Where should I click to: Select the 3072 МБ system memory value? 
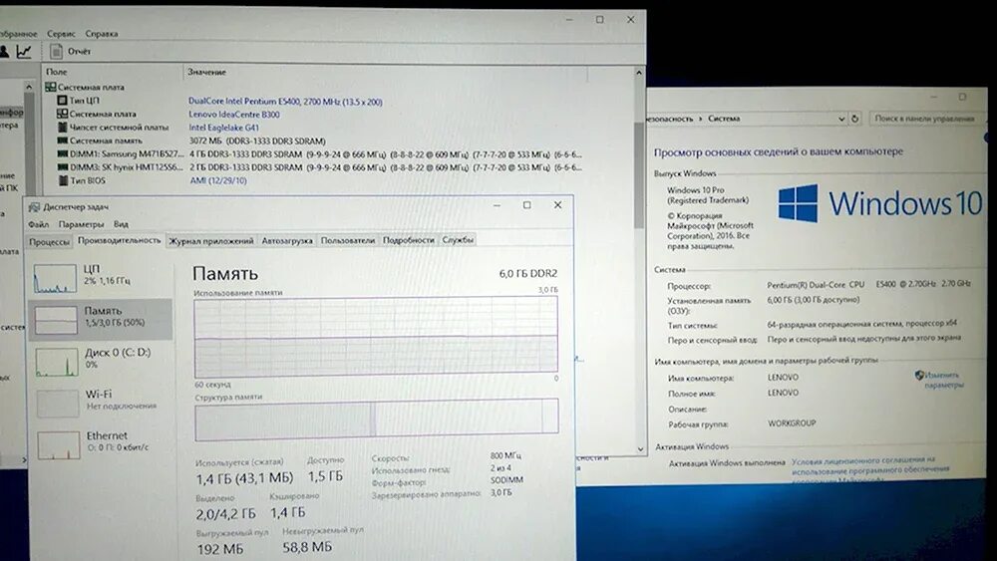(257, 141)
